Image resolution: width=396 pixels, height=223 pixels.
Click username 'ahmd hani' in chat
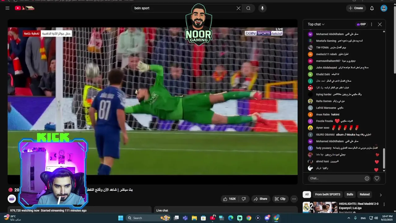click(322, 161)
